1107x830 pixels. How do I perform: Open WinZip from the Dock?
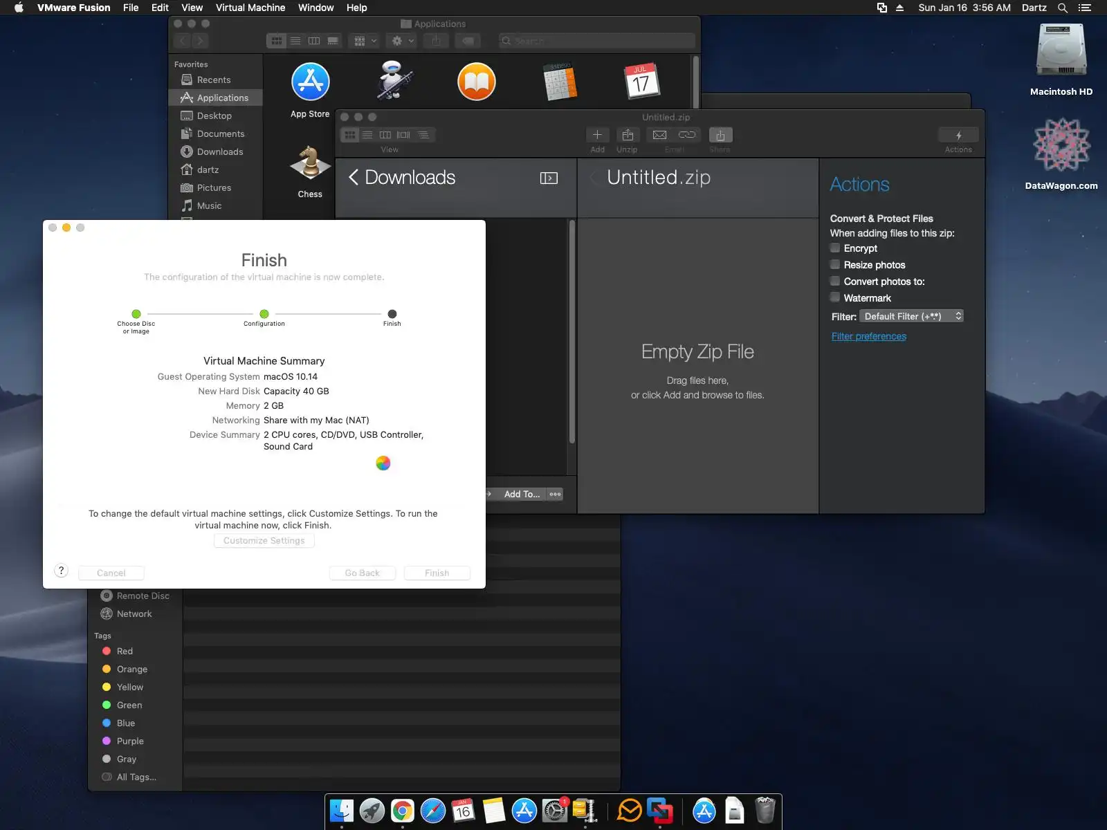[585, 811]
